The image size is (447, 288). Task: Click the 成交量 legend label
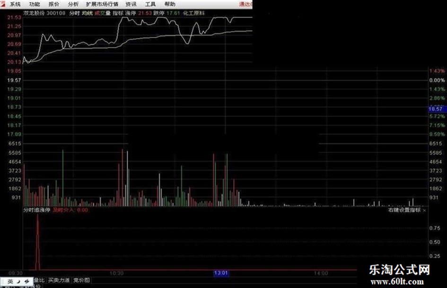103,13
